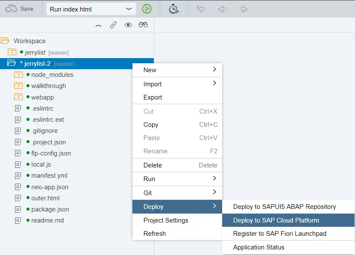Click the last edit location arrow icon
Image resolution: width=355 pixels, height=255 pixels.
[201, 9]
